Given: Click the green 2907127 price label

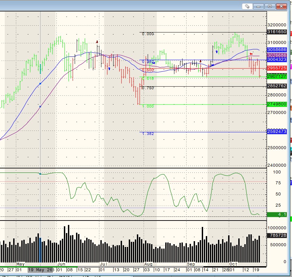Looking at the screenshot, I should click(277, 76).
